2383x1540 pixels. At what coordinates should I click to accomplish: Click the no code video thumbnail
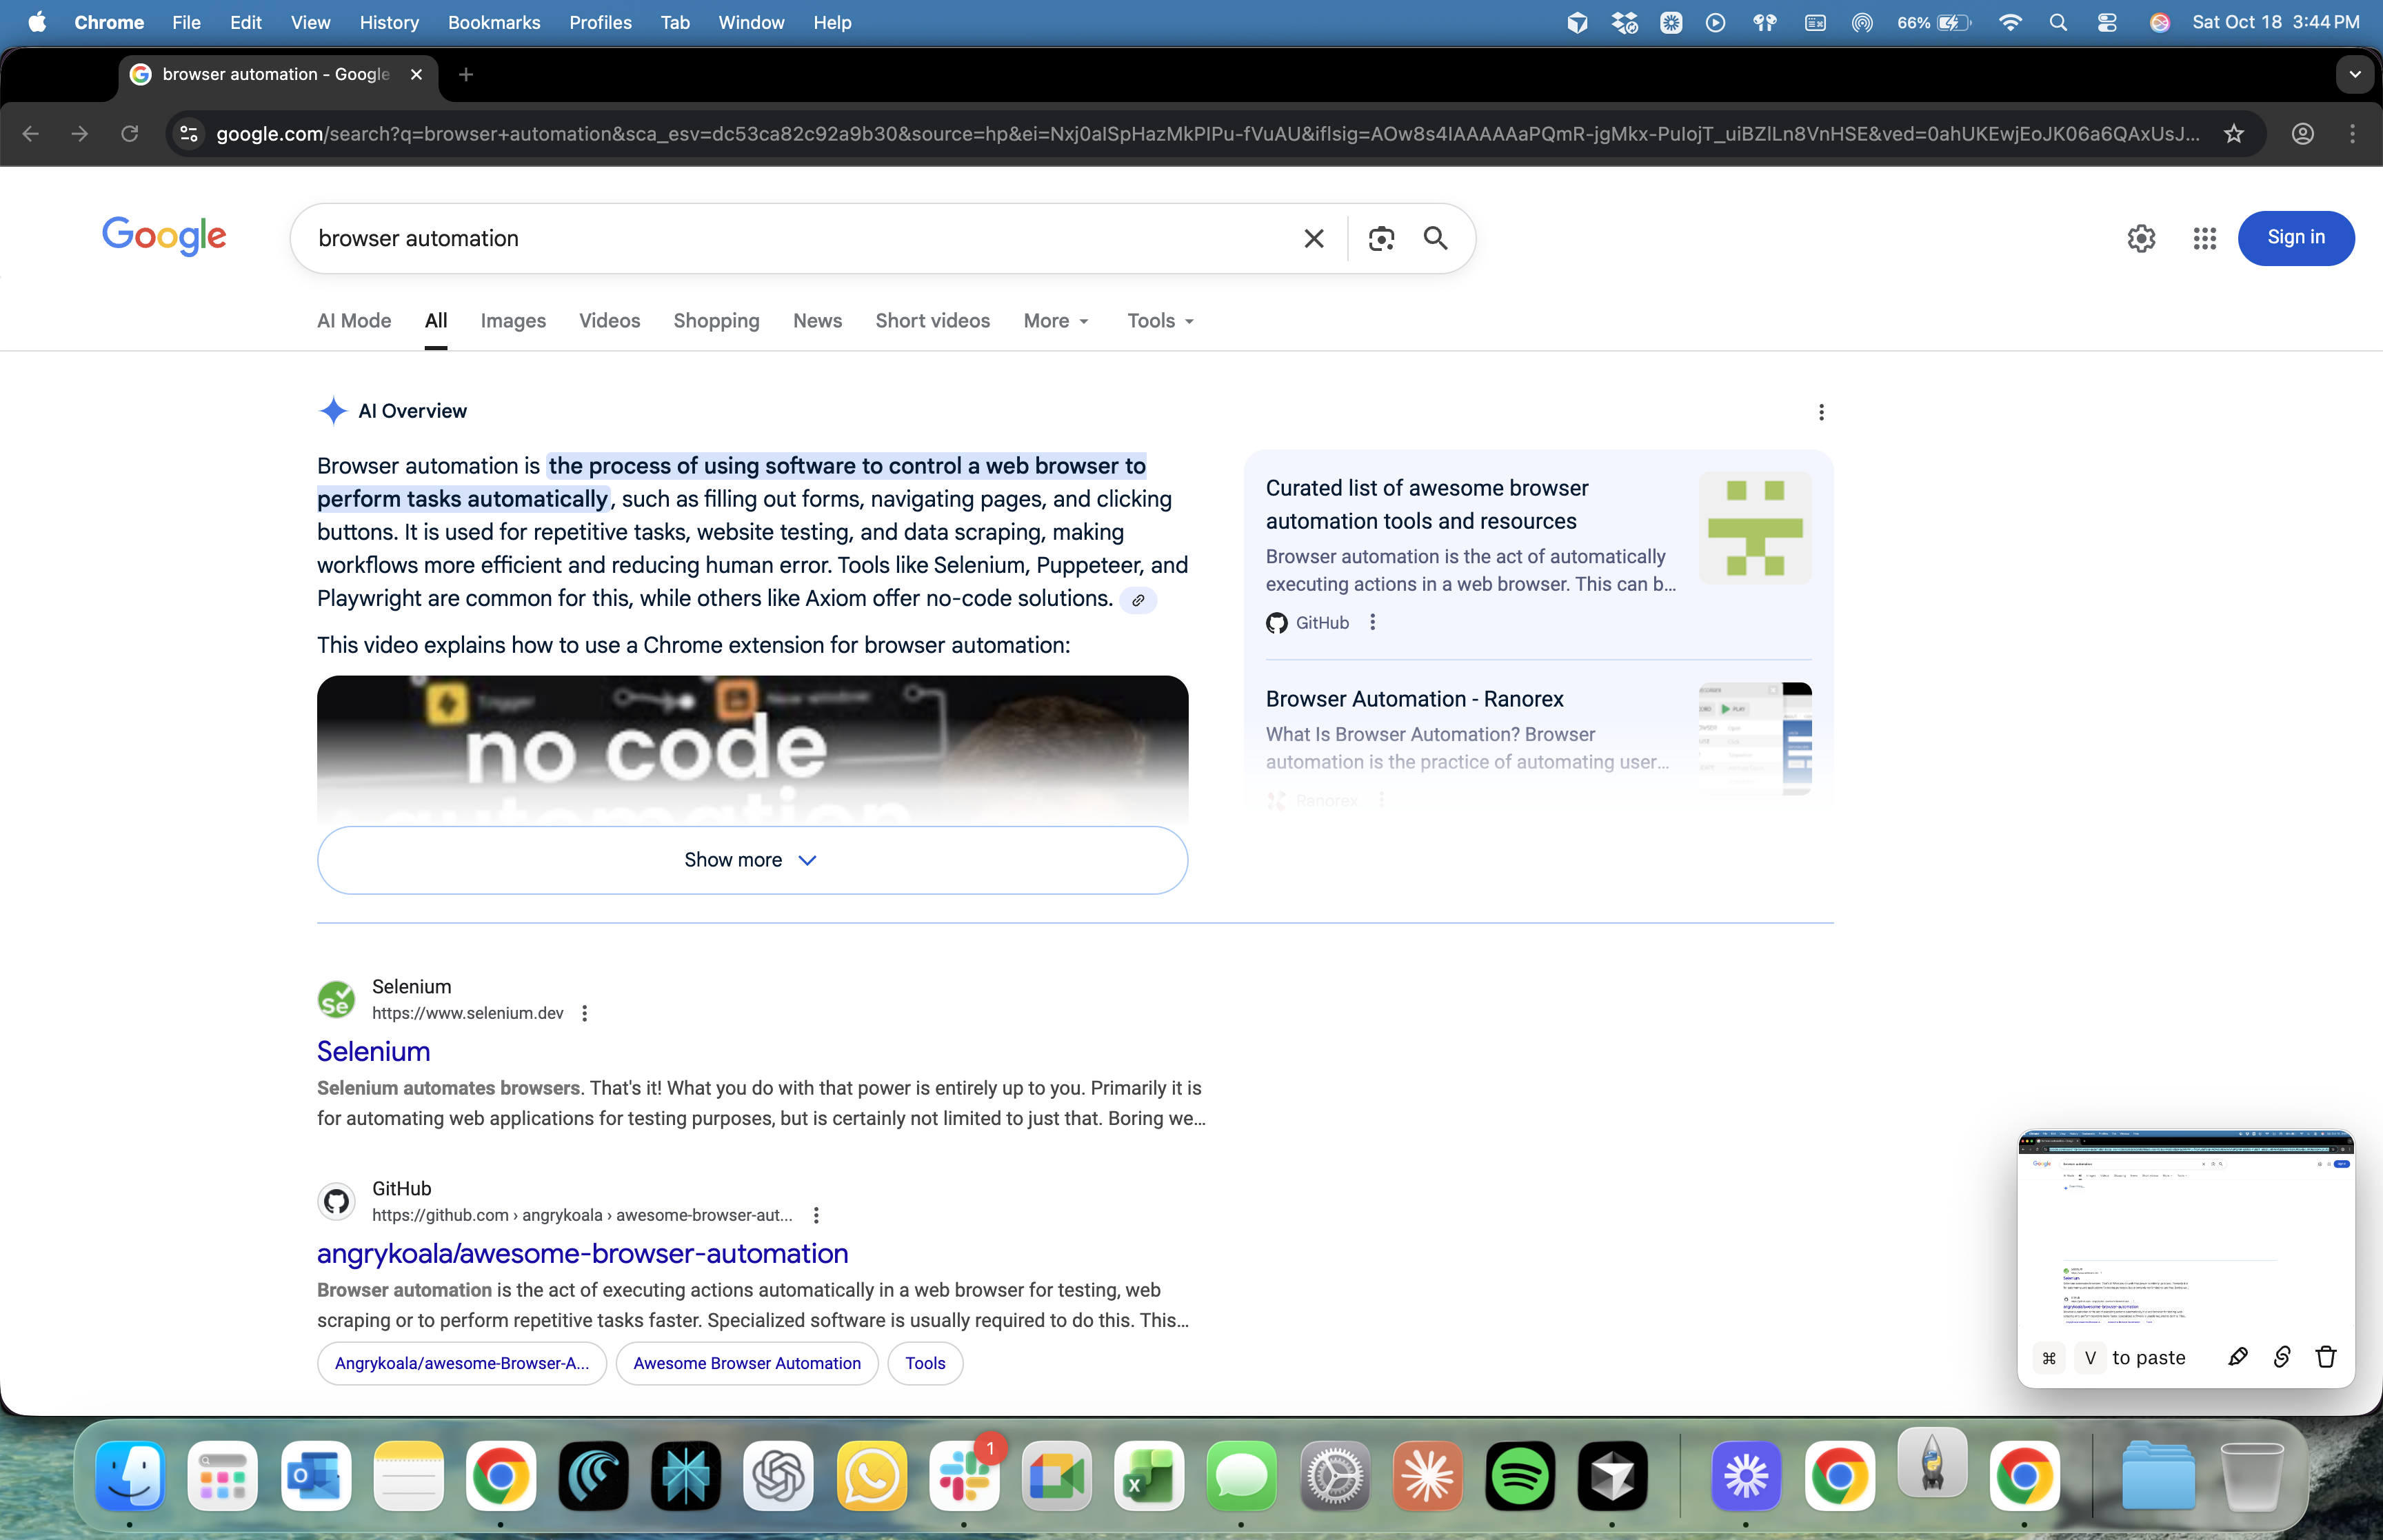751,745
